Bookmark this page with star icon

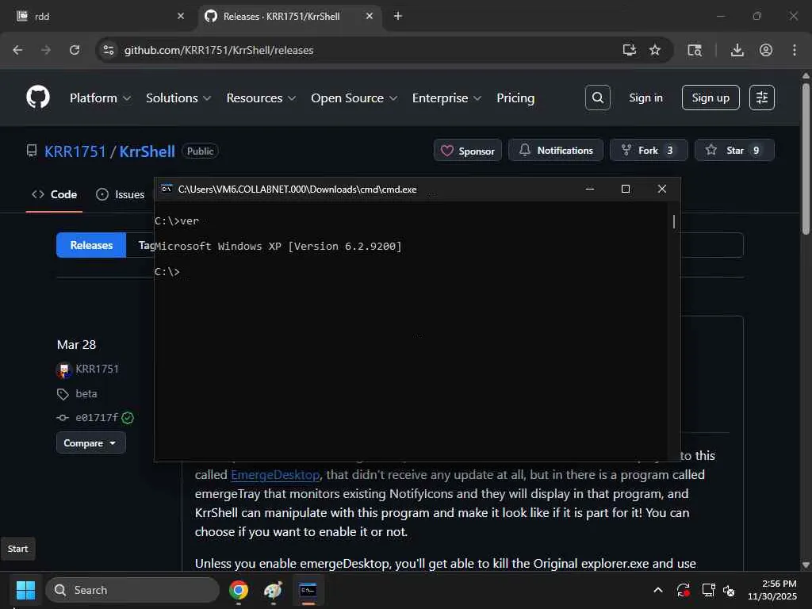tap(655, 50)
